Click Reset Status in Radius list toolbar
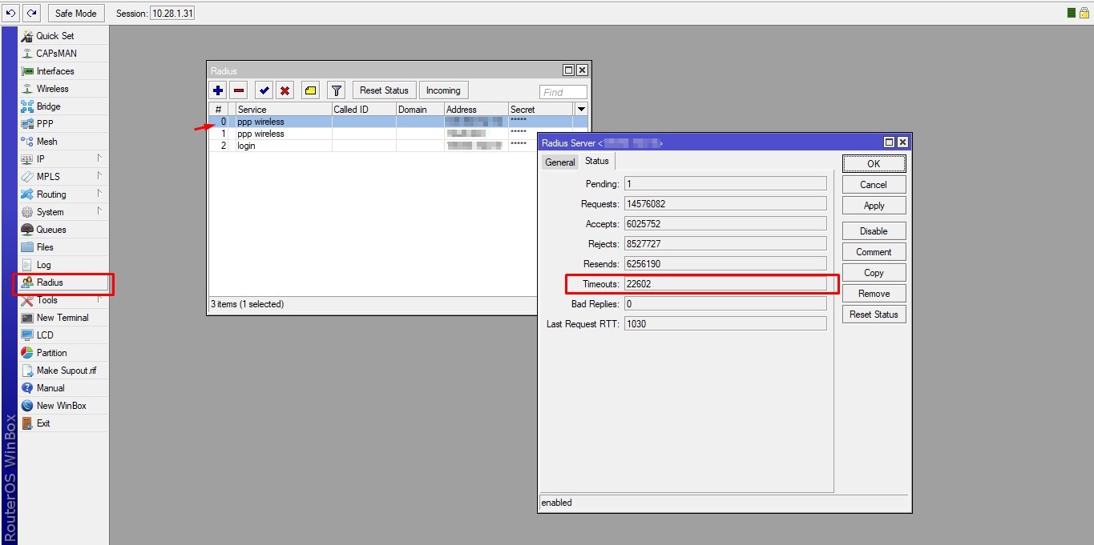The width and height of the screenshot is (1094, 545). click(x=384, y=90)
